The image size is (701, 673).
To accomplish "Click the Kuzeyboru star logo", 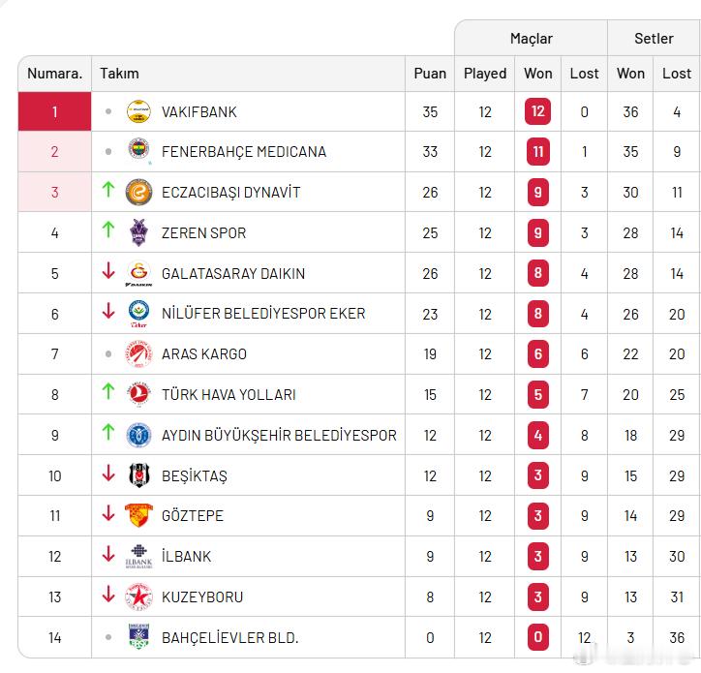I will (138, 597).
